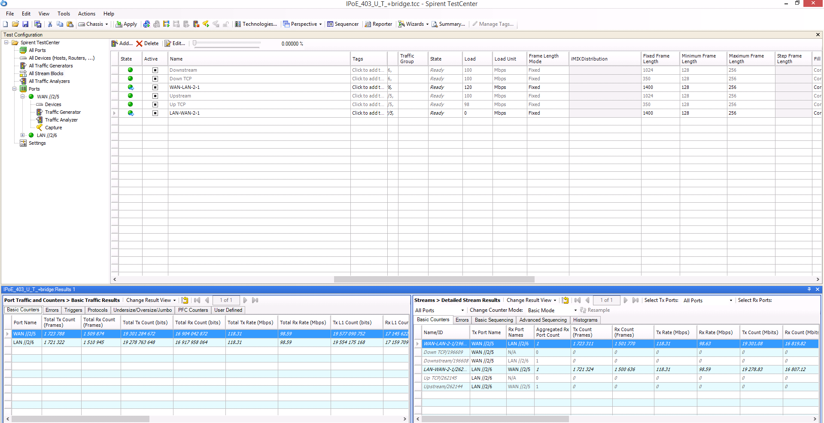The width and height of the screenshot is (824, 423).
Task: Collapse the Ports tree node
Action: click(x=14, y=89)
